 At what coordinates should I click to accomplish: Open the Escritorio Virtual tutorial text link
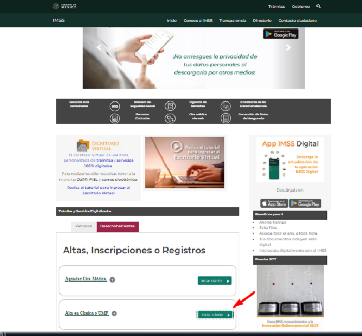pyautogui.click(x=98, y=190)
